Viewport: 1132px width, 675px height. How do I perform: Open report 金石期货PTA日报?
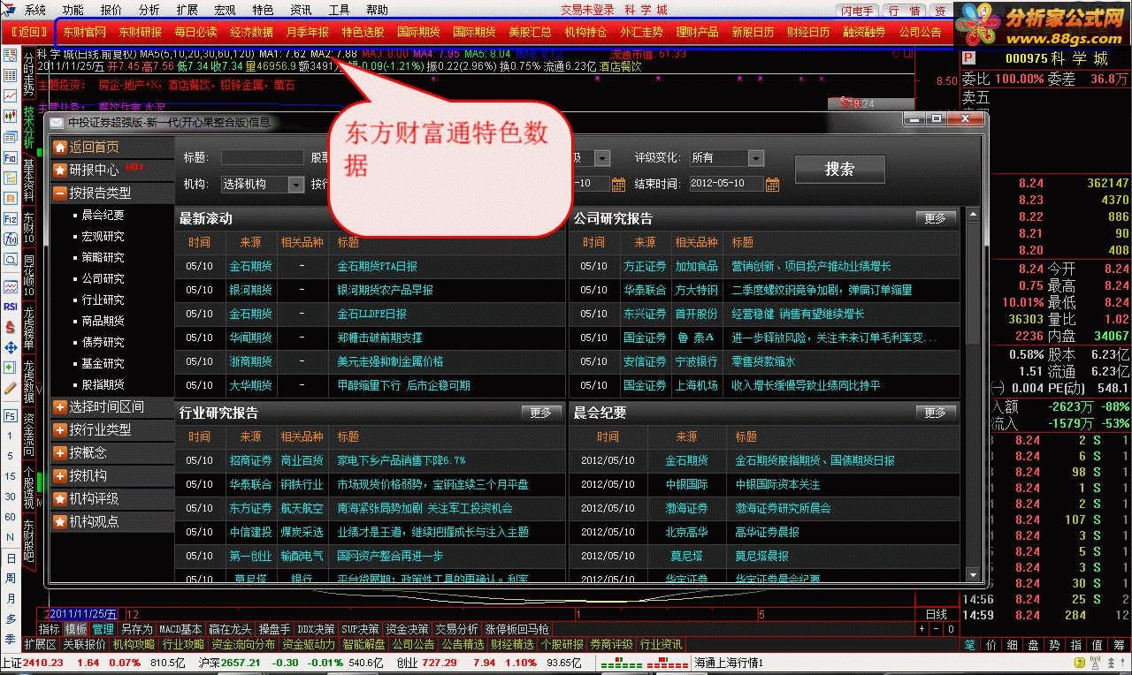[x=377, y=266]
